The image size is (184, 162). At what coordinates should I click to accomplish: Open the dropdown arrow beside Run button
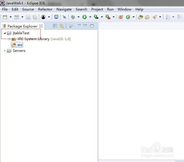coord(90,17)
